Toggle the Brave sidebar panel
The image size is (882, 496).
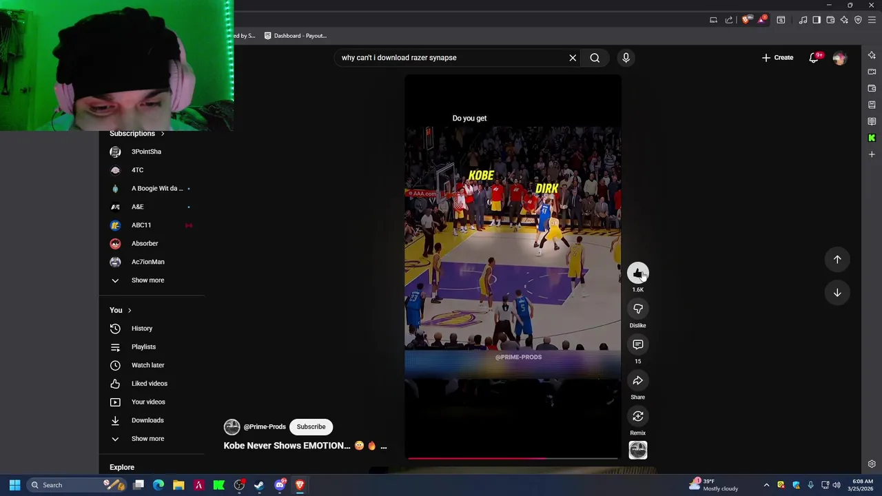tap(817, 20)
